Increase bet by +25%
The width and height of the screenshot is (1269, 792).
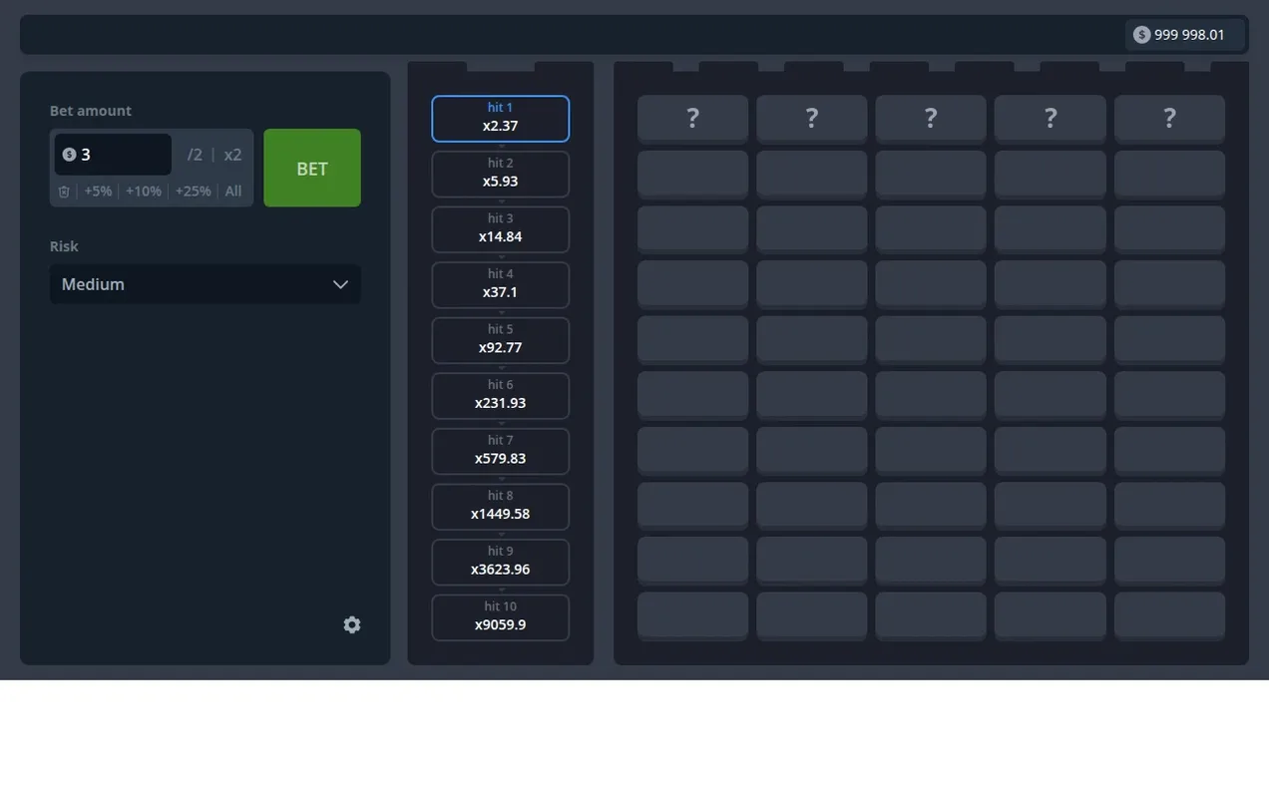pos(193,192)
